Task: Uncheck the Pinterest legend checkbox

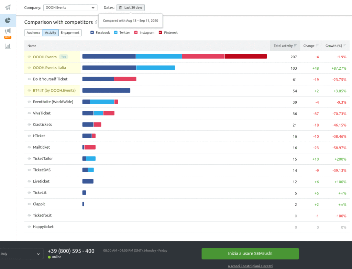Action: point(161,33)
